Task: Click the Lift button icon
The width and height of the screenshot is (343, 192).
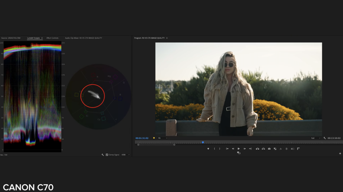Action: 257,149
